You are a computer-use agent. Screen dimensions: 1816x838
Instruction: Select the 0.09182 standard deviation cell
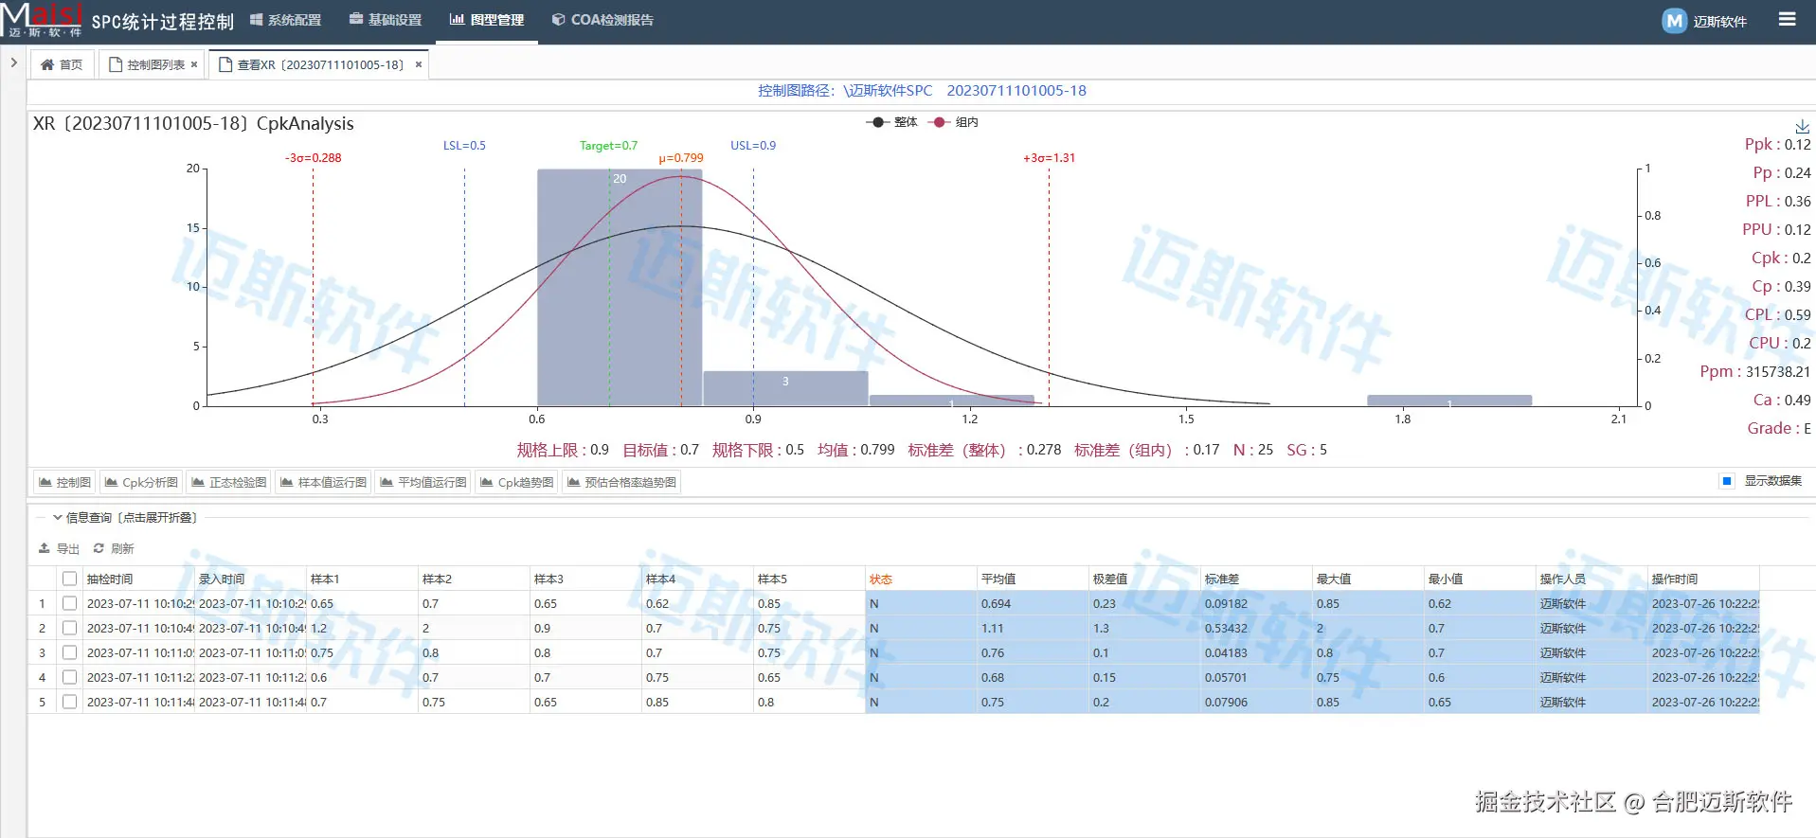(1256, 603)
